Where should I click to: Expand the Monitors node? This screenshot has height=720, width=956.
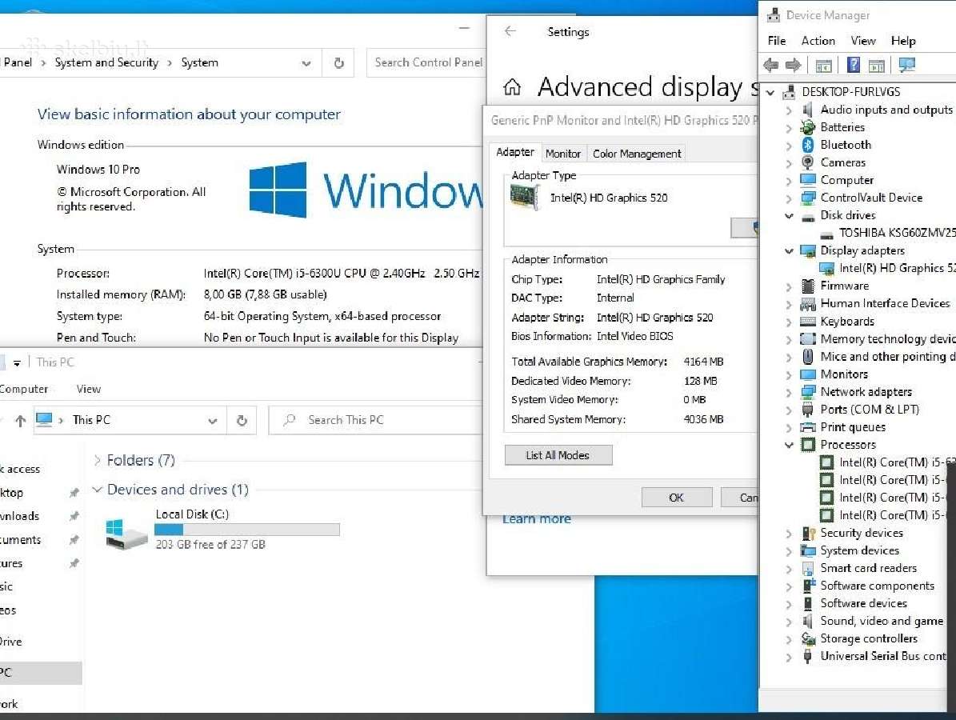click(789, 374)
